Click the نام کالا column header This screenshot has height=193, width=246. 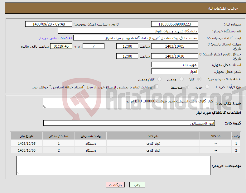click(153, 136)
